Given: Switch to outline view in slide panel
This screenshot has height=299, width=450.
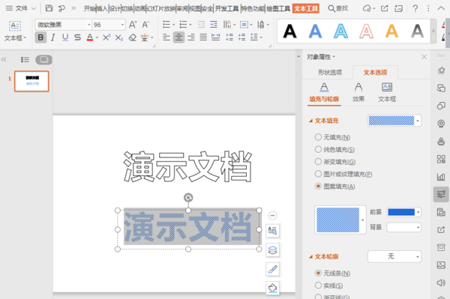Looking at the screenshot, I should (25, 60).
